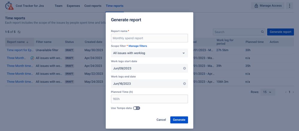
Task: Click the Planned time column header
Action: point(255,42)
